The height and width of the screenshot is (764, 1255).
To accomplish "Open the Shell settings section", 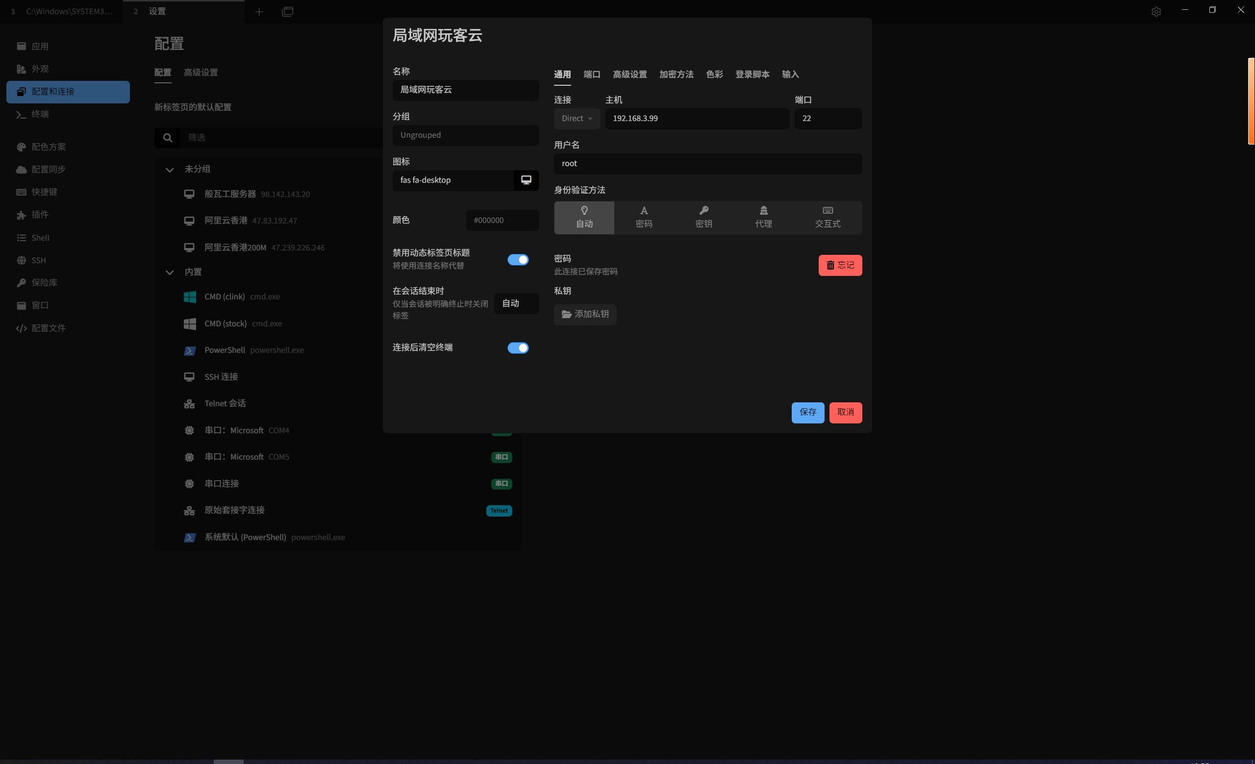I will [68, 238].
